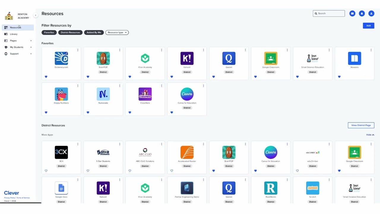The image size is (380, 214).
Task: Open the Privacy Policy link
Action: pyautogui.click(x=9, y=198)
